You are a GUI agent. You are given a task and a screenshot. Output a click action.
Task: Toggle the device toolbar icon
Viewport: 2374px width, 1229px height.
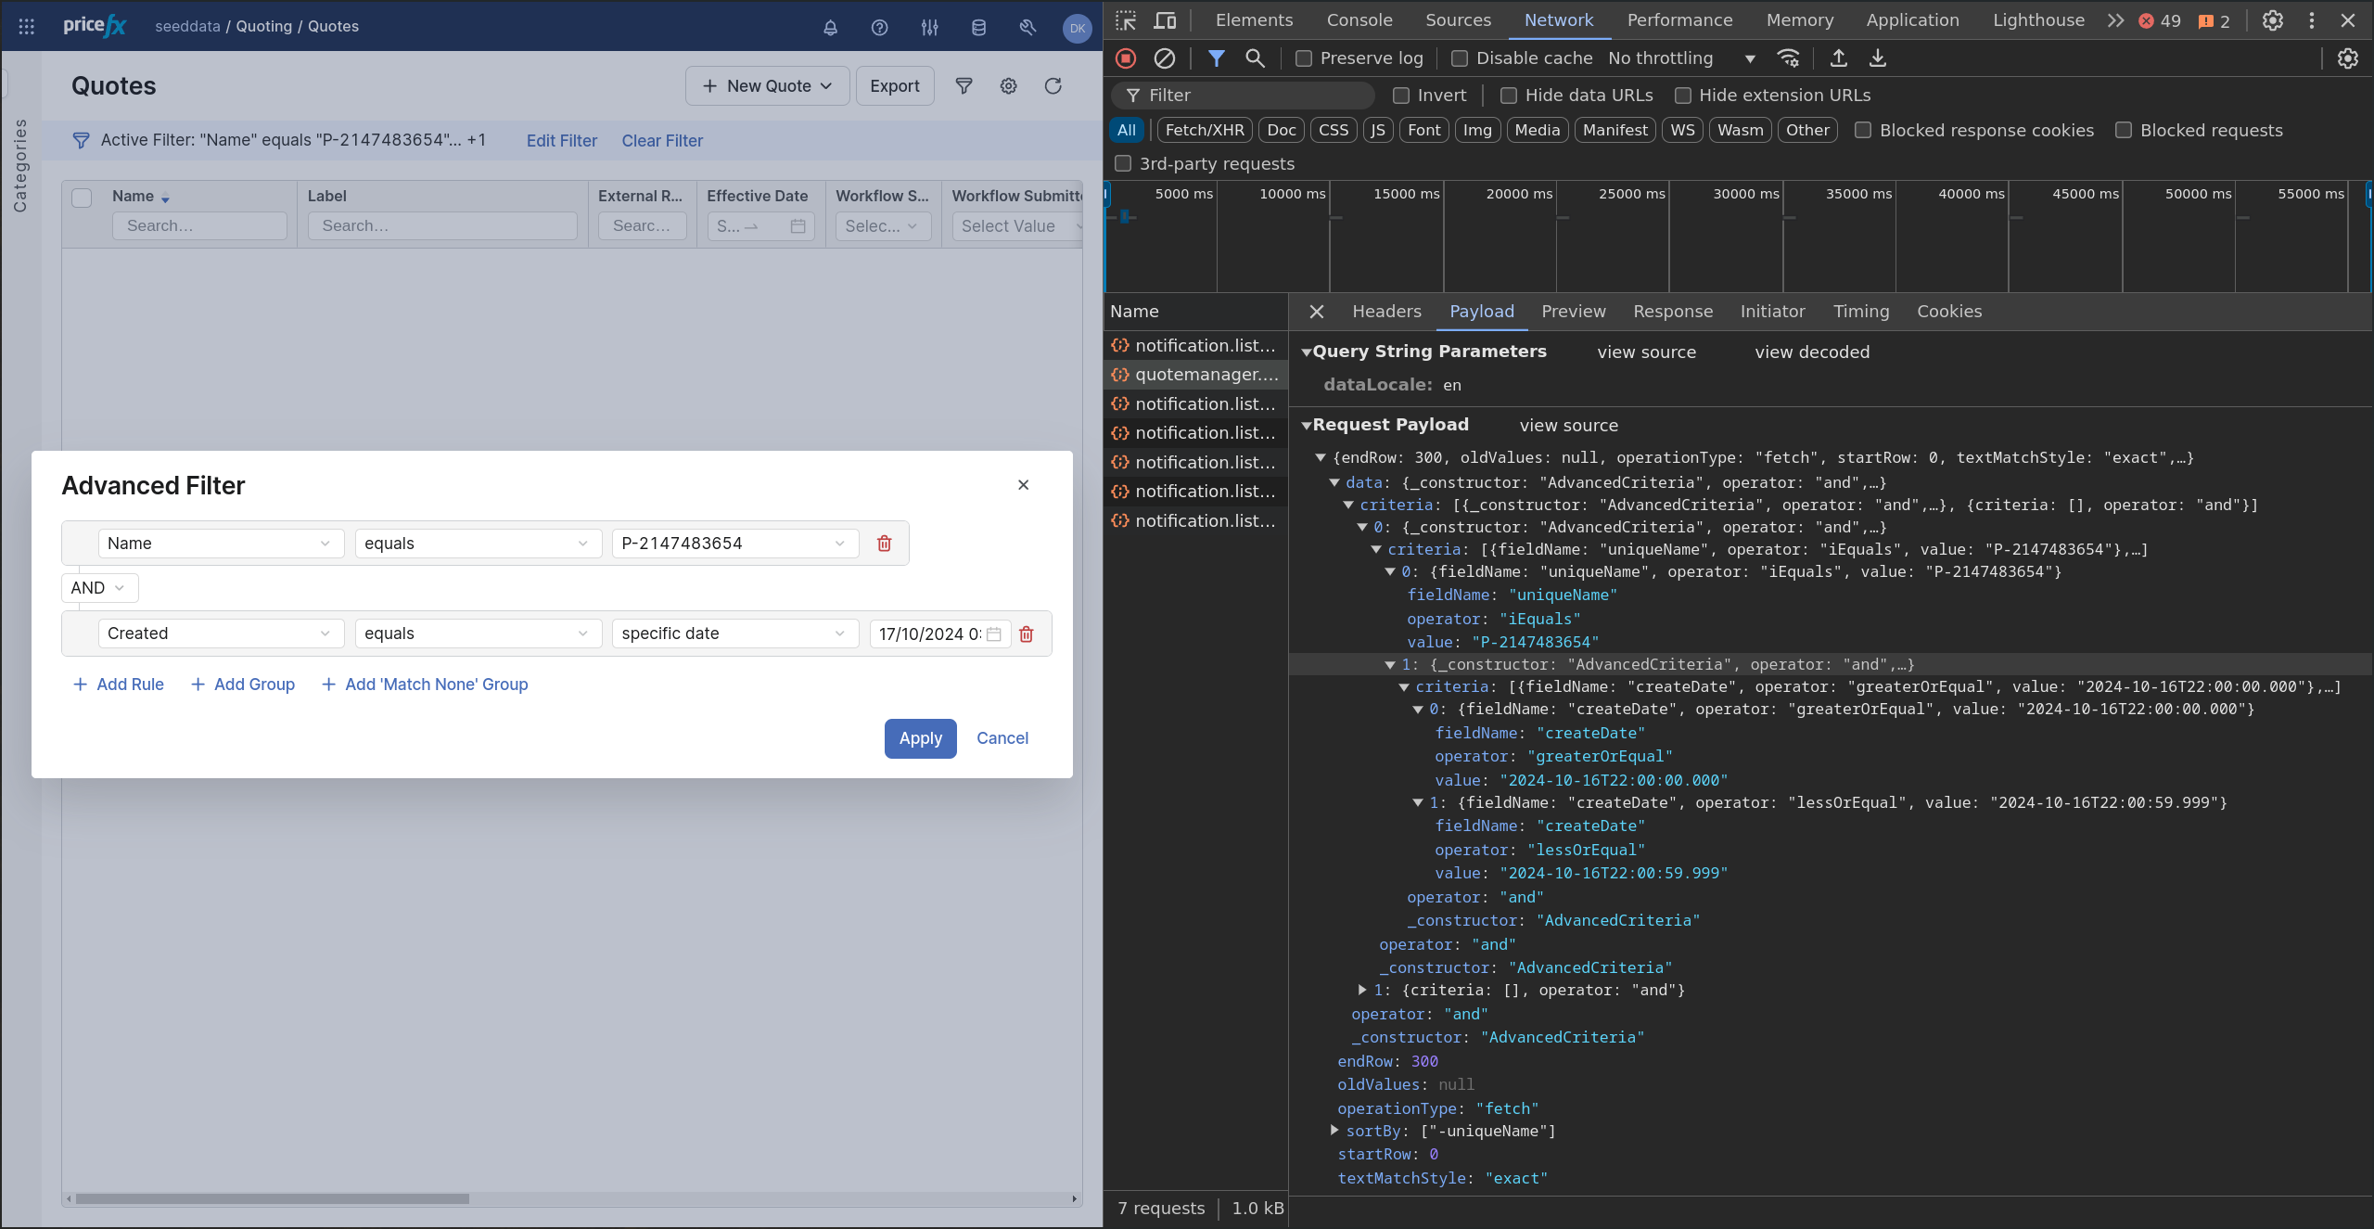tap(1165, 20)
